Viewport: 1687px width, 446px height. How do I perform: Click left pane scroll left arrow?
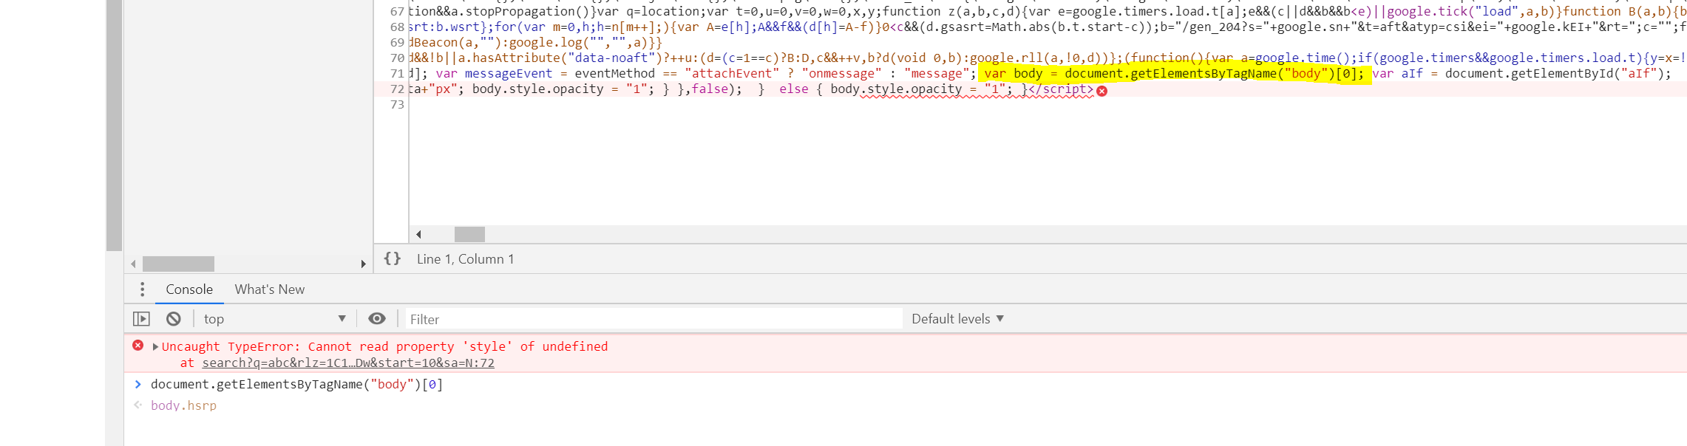133,264
